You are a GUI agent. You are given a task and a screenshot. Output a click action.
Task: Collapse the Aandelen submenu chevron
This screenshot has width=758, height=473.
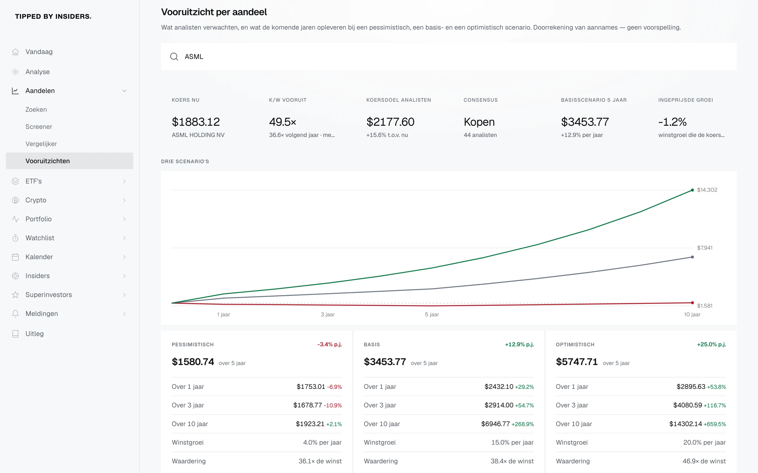[x=124, y=91]
